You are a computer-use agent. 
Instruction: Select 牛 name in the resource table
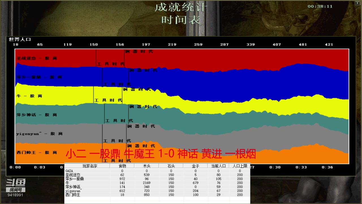tap(67, 183)
